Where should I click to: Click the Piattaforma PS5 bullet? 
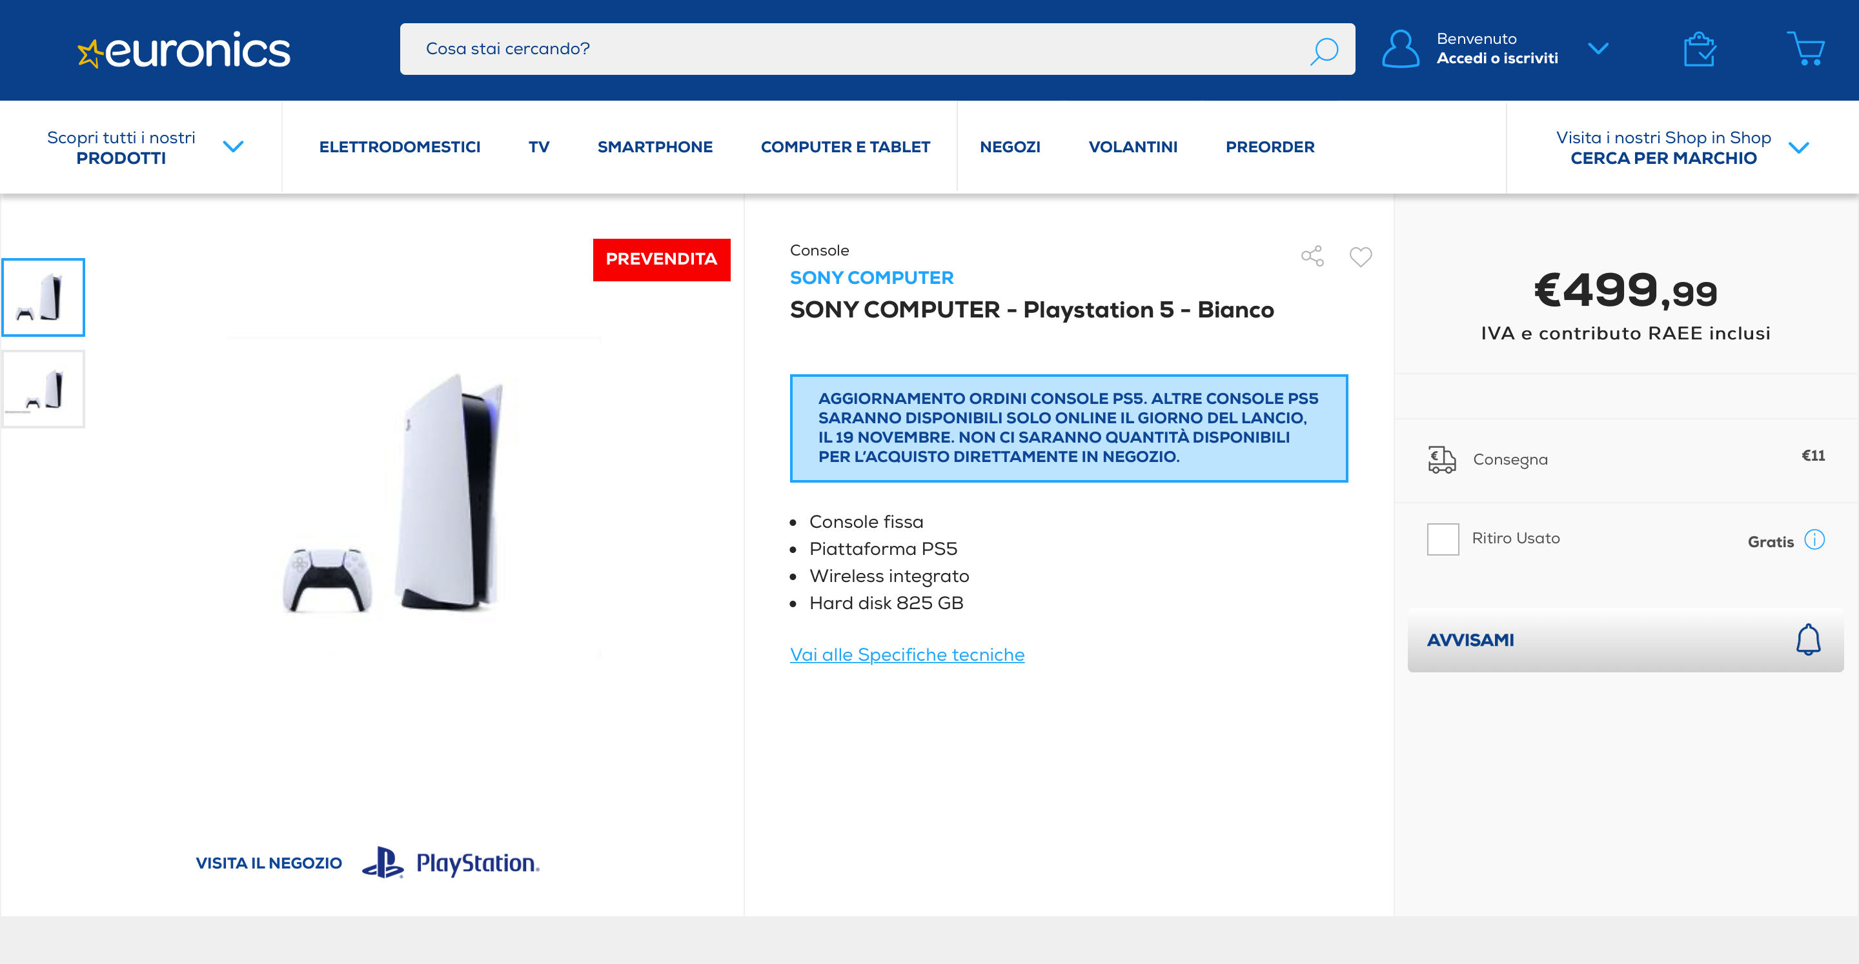pos(882,549)
